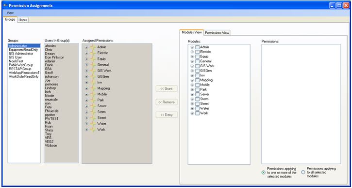Image resolution: width=352 pixels, height=188 pixels.
Task: Check the GIS Work module checkbox
Action: pos(197,66)
